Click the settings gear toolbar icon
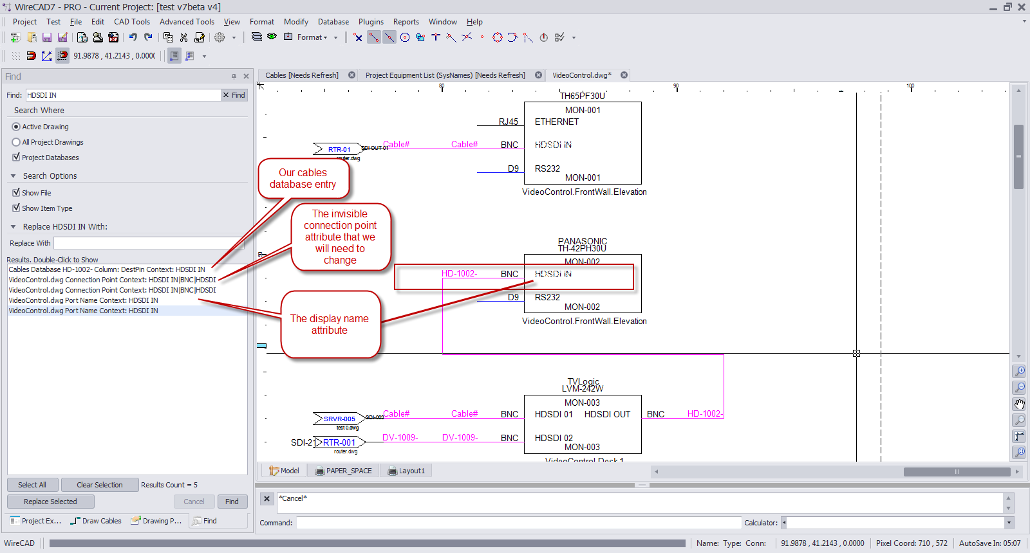The width and height of the screenshot is (1030, 553). 220,37
